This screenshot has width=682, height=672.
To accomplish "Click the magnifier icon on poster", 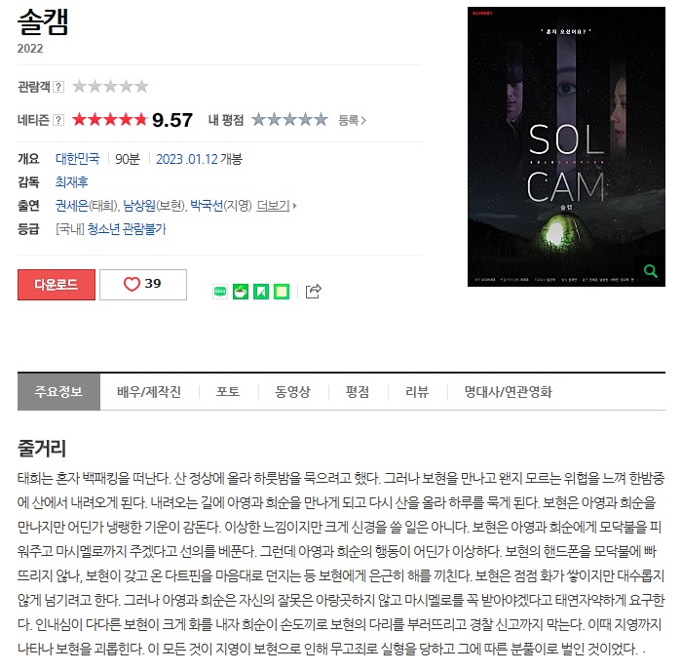I will tap(651, 271).
